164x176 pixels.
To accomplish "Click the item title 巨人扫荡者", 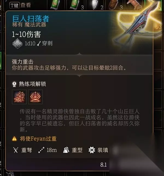I will point(31,19).
